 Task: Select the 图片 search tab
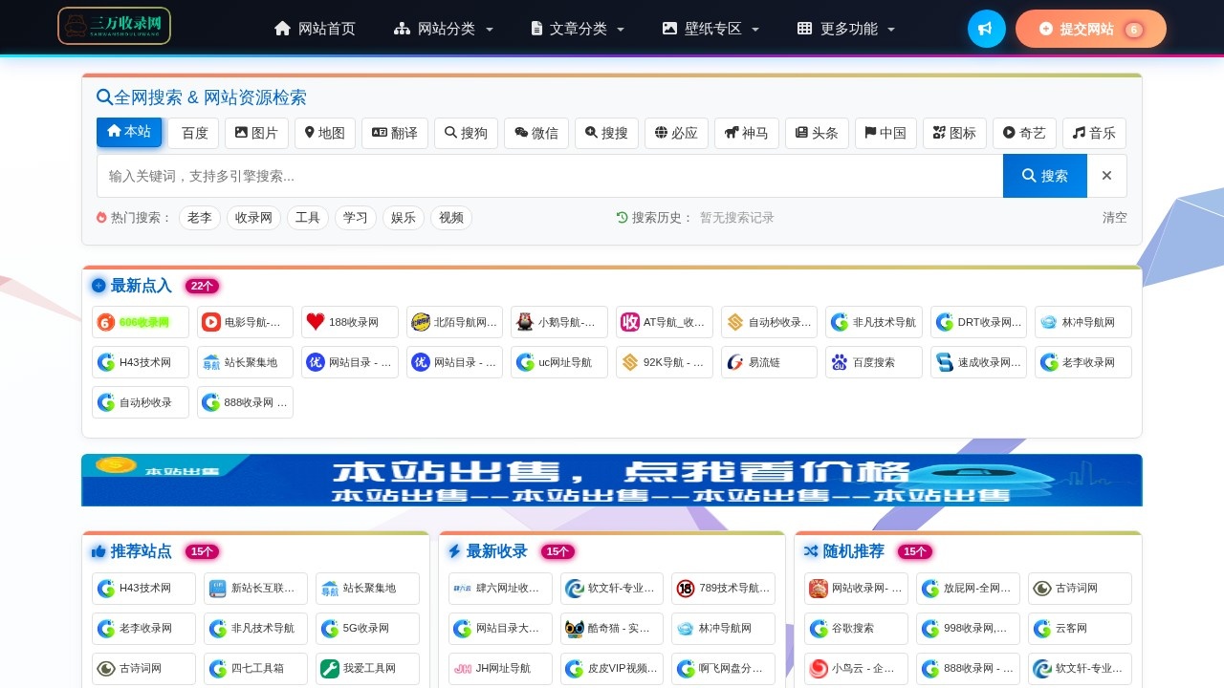click(x=256, y=133)
